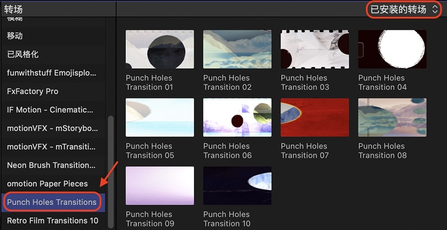Select FxFactory Pro category
This screenshot has height=230, width=447.
coord(32,91)
